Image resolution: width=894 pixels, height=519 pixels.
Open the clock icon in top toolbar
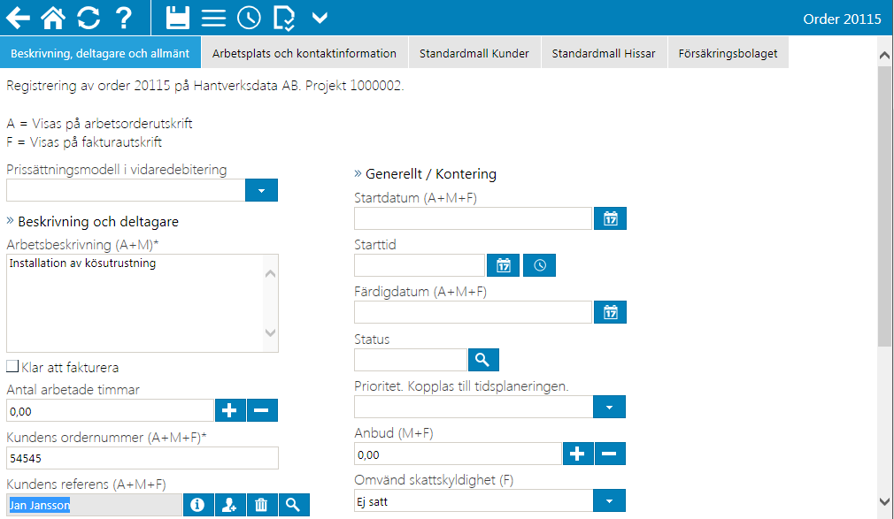click(249, 19)
